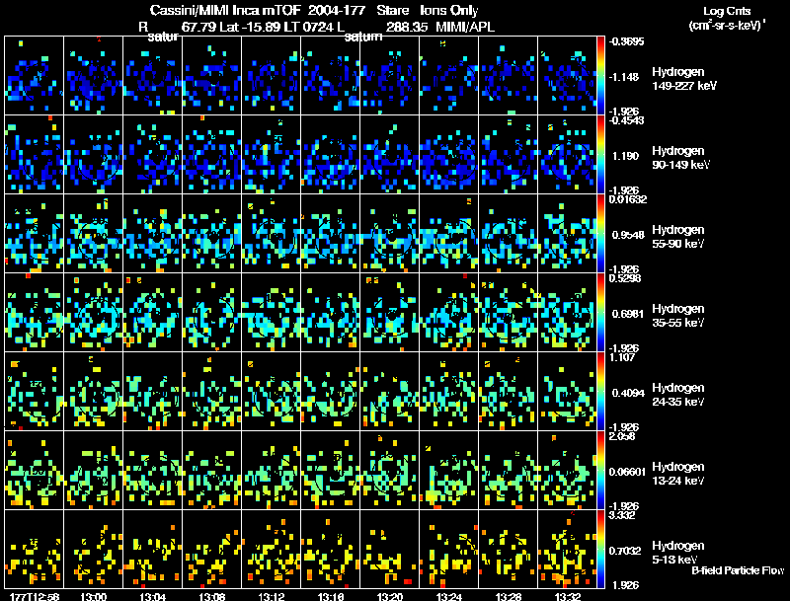The width and height of the screenshot is (790, 601).
Task: Click the Hydrogen 35-55 keV color bar
Action: (600, 313)
